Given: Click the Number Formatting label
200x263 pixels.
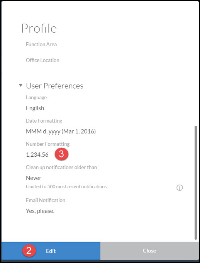Looking at the screenshot, I should pyautogui.click(x=48, y=144).
